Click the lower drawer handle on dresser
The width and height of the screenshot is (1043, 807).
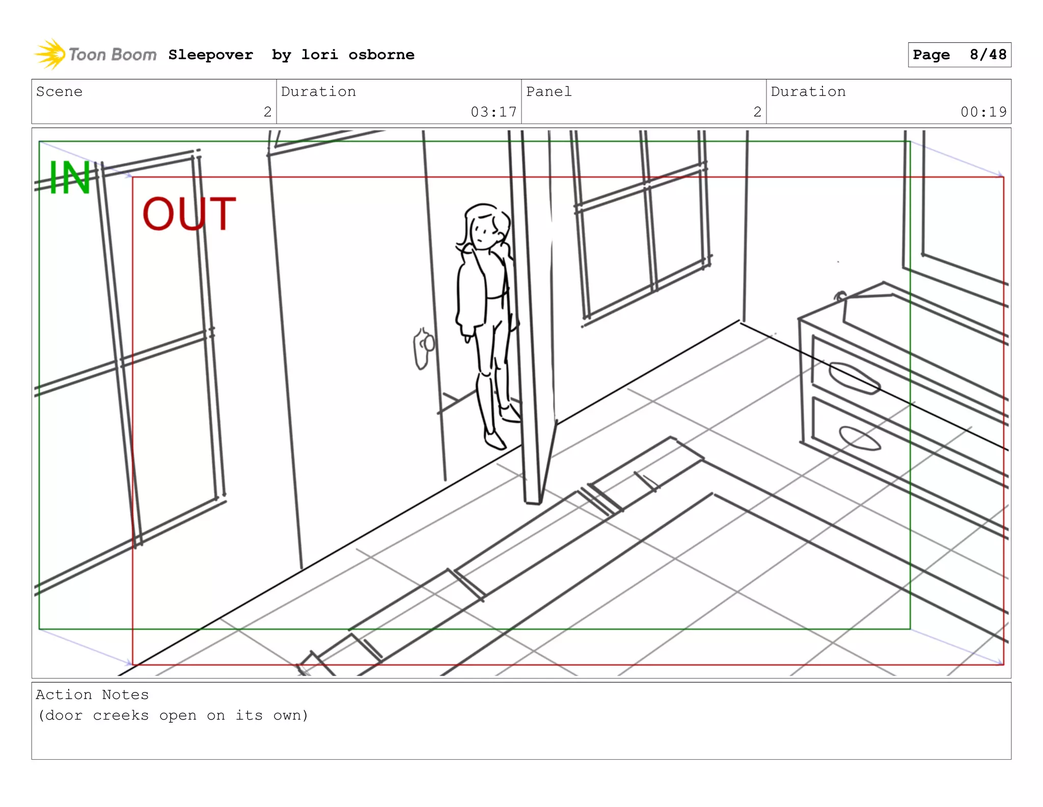coord(859,438)
